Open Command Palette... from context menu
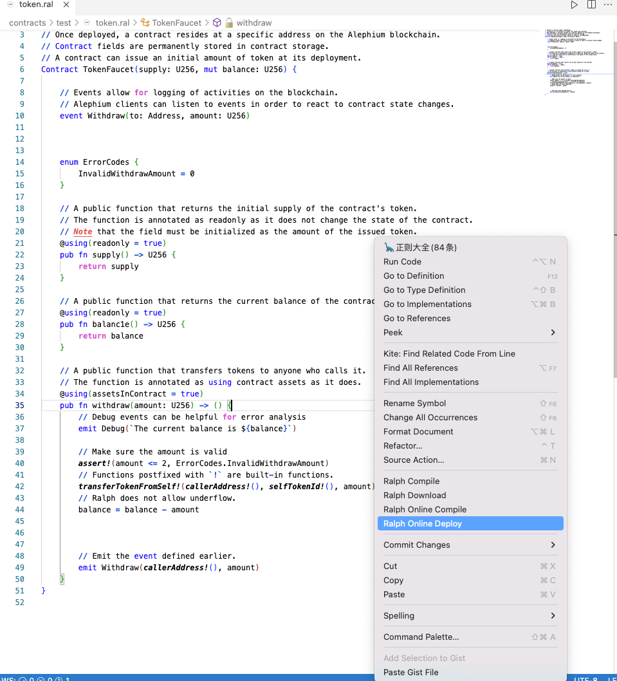 [471, 637]
